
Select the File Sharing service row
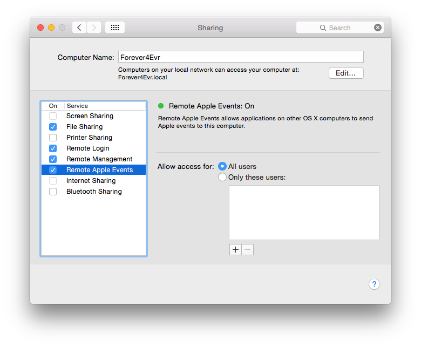(94, 127)
